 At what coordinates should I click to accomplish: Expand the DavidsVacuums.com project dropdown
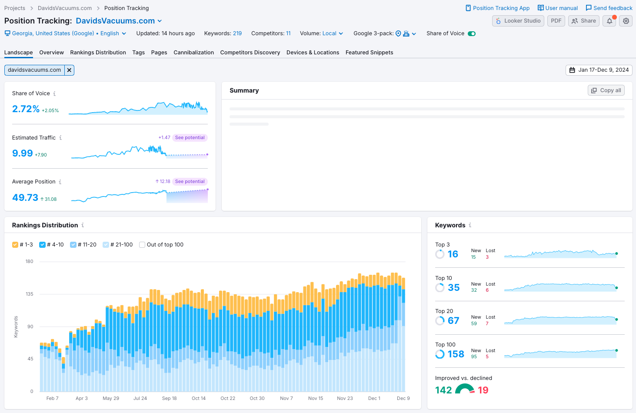click(160, 21)
